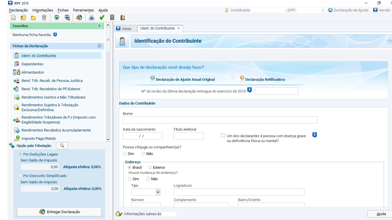Image resolution: width=392 pixels, height=220 pixels.
Task: Click the trash delete declaration icon
Action: pyautogui.click(x=44, y=18)
